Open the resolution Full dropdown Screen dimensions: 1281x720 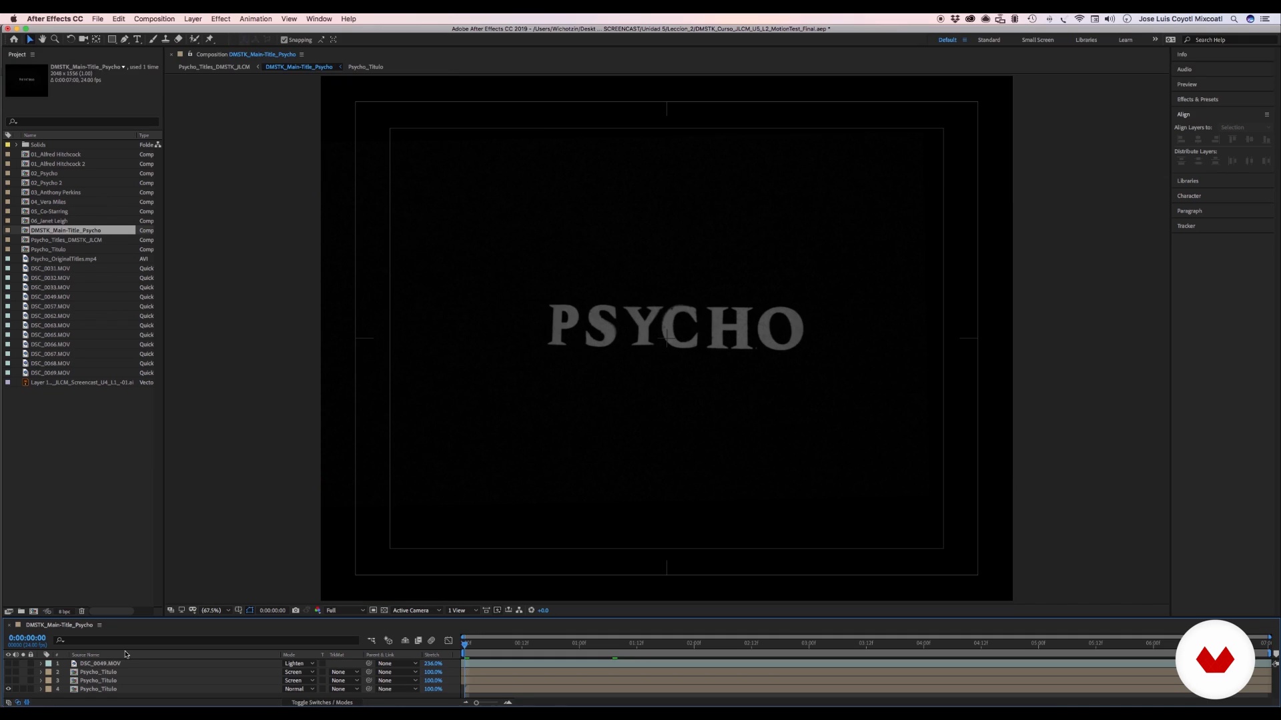click(x=345, y=610)
